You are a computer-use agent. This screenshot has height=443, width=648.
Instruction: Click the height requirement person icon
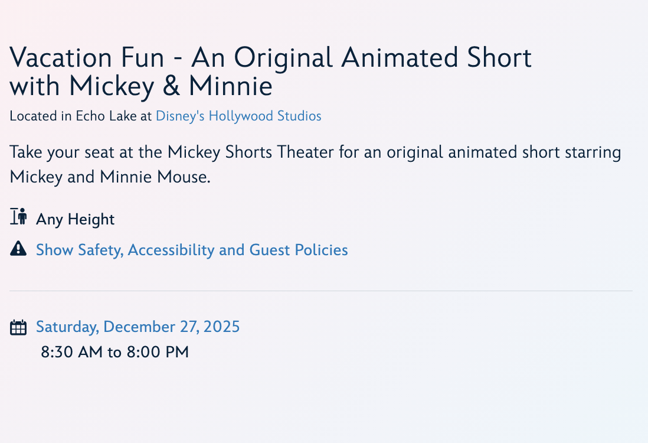click(19, 217)
